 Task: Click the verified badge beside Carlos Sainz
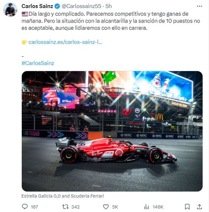pos(57,6)
